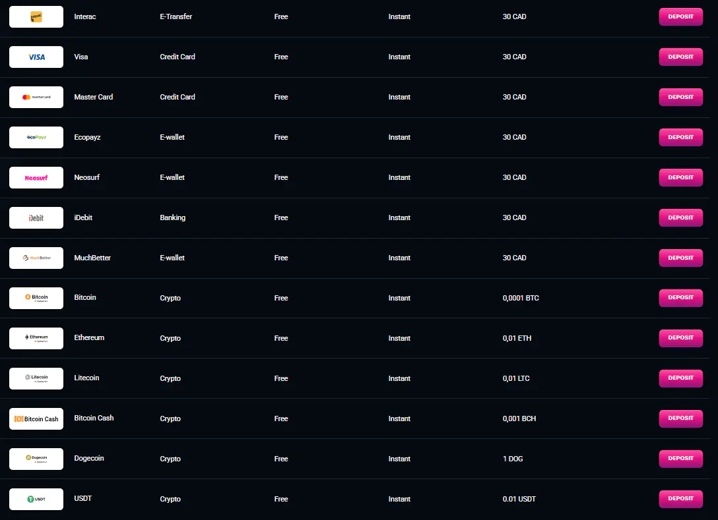Click the Mastercard logo
The width and height of the screenshot is (718, 520).
36,98
